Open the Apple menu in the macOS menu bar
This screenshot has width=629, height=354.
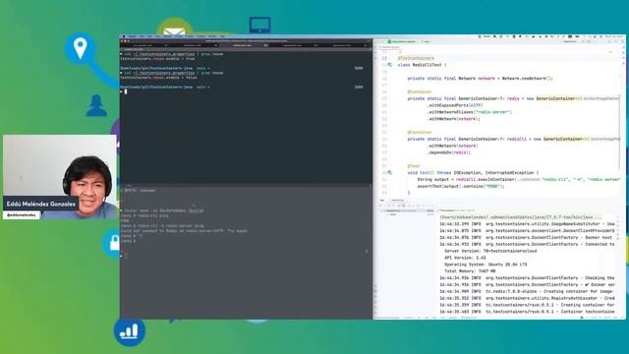(124, 36)
